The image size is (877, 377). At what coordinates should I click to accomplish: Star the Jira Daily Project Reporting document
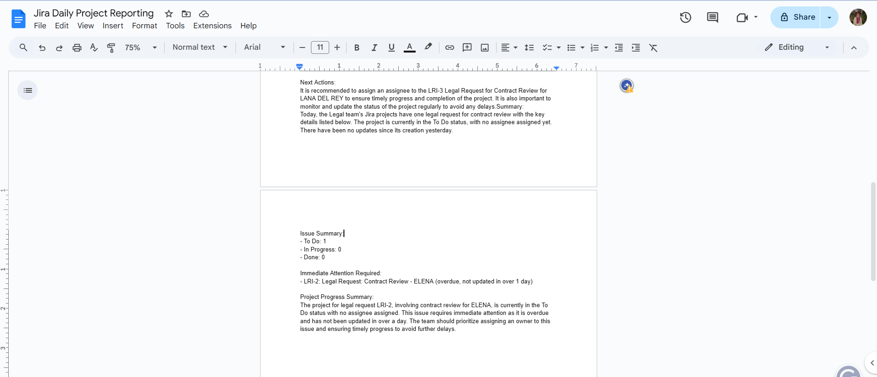169,14
